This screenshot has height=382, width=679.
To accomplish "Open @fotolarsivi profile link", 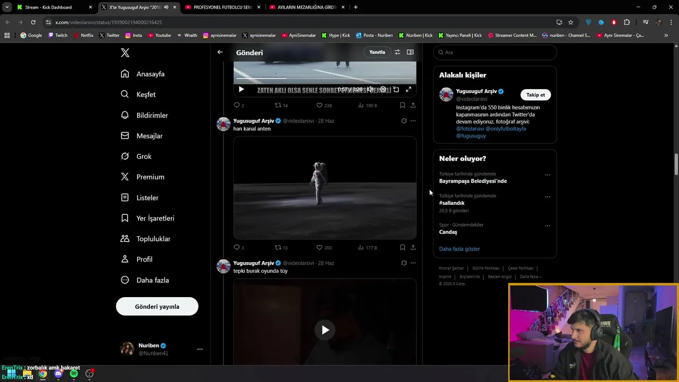I will [469, 129].
